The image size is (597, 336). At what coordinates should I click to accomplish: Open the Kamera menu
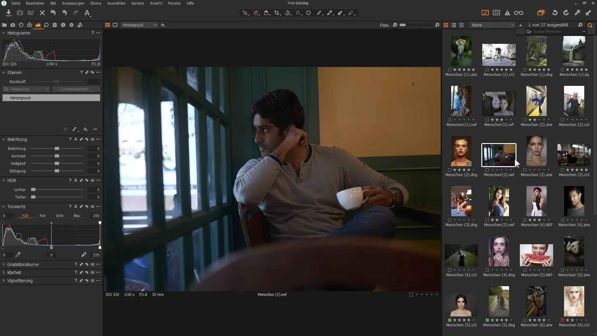(x=137, y=3)
